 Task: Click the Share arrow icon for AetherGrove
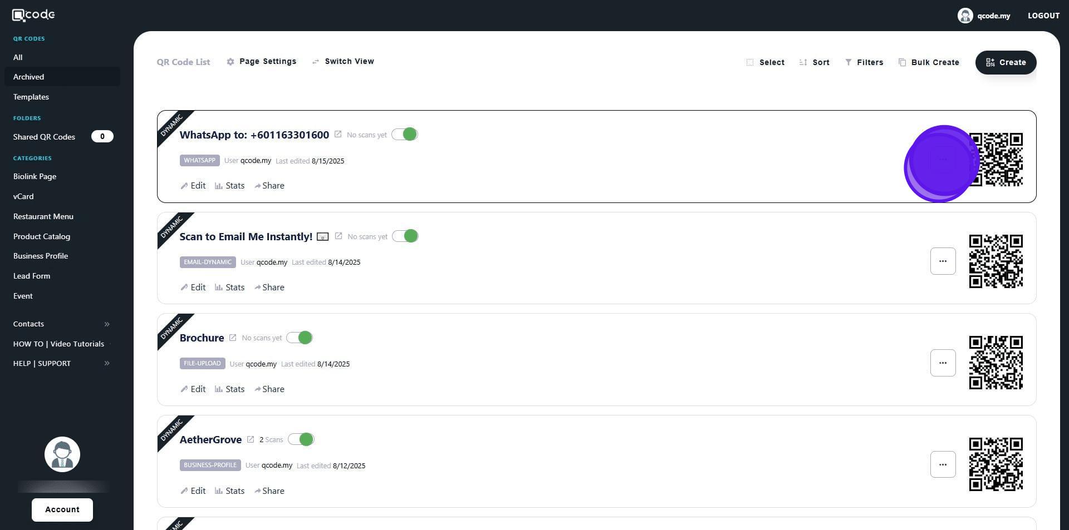258,491
